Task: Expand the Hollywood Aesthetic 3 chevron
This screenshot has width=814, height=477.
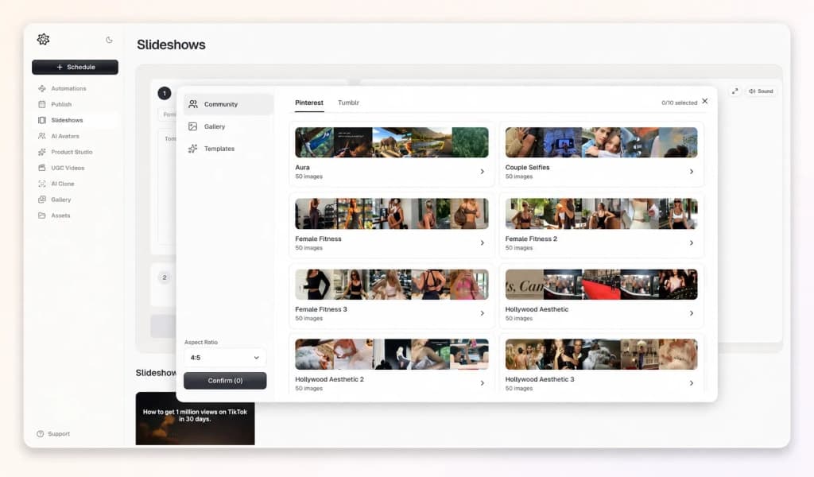Action: pyautogui.click(x=692, y=383)
